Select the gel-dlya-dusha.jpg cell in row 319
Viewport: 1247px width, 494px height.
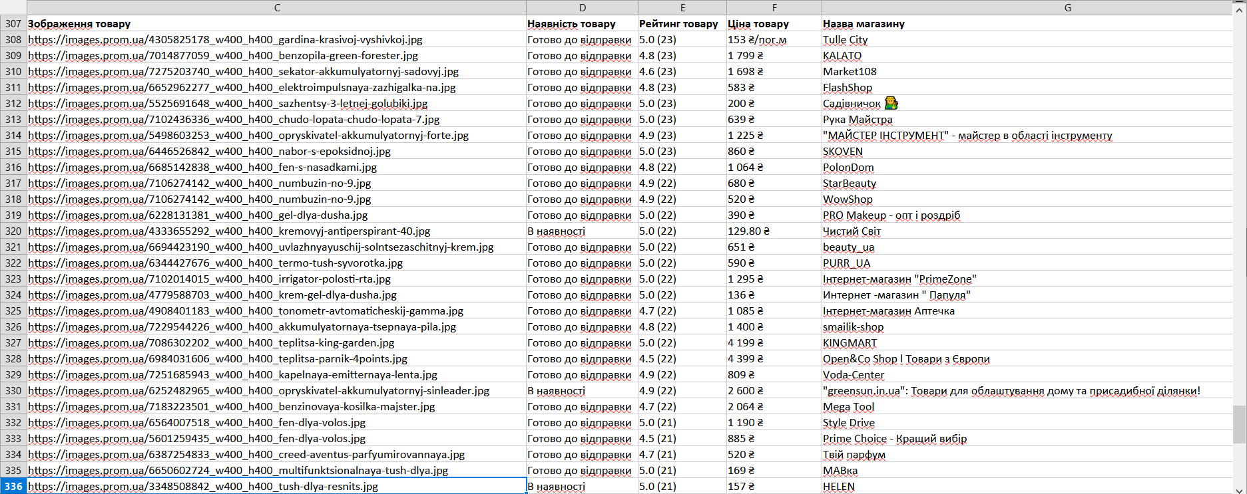coord(276,215)
